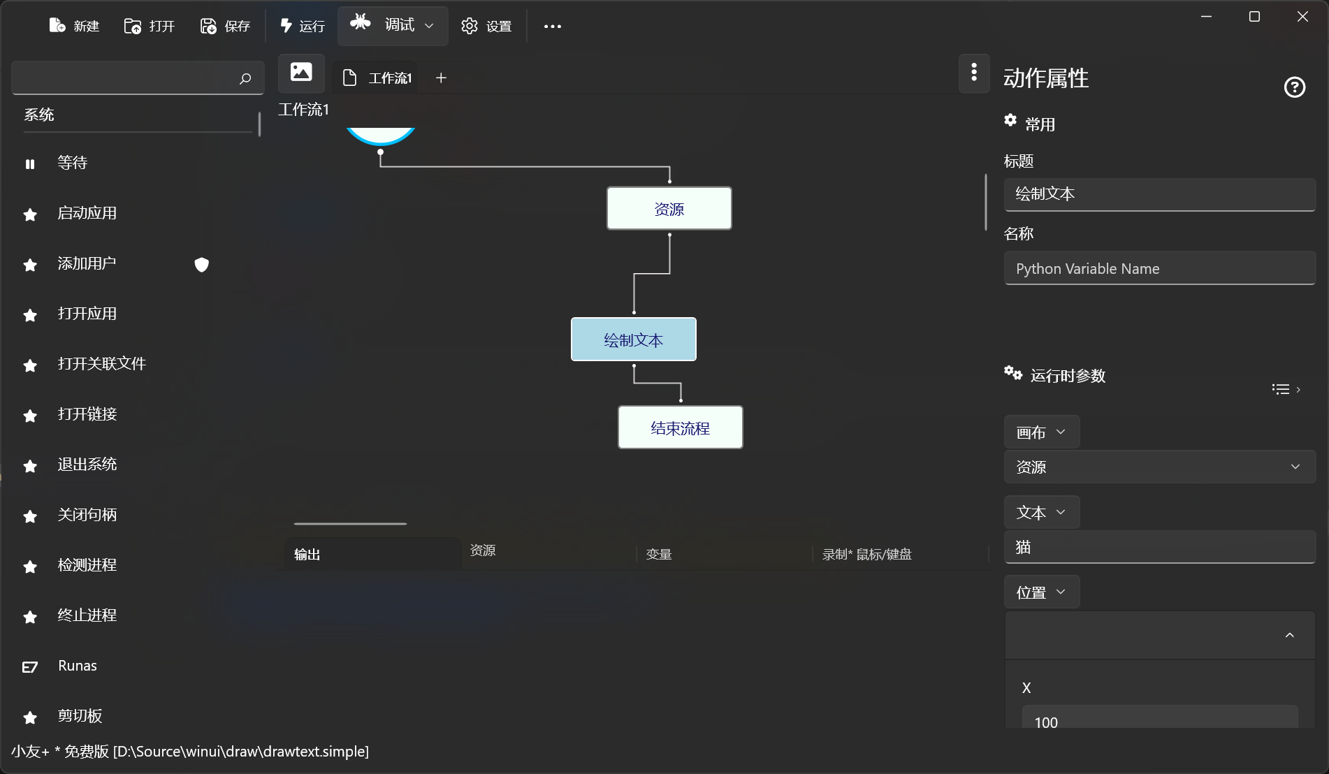Collapse the 位置 expander section

pos(1289,635)
